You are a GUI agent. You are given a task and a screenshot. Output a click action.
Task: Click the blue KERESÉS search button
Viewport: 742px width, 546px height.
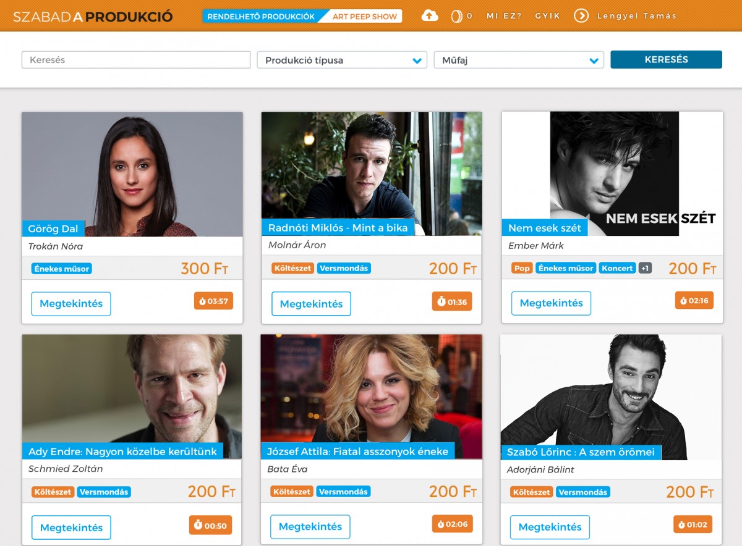(x=666, y=59)
